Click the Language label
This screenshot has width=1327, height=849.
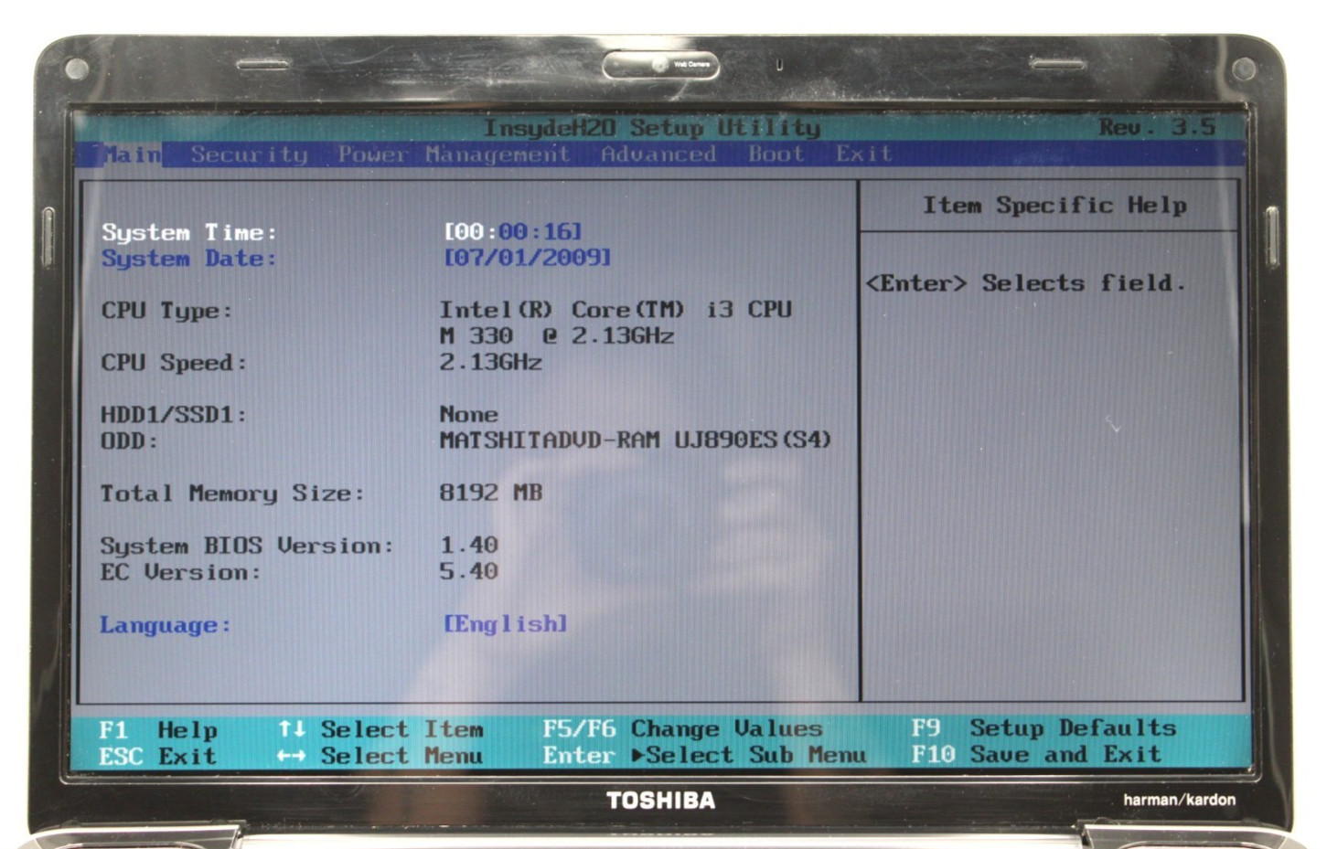click(x=166, y=625)
